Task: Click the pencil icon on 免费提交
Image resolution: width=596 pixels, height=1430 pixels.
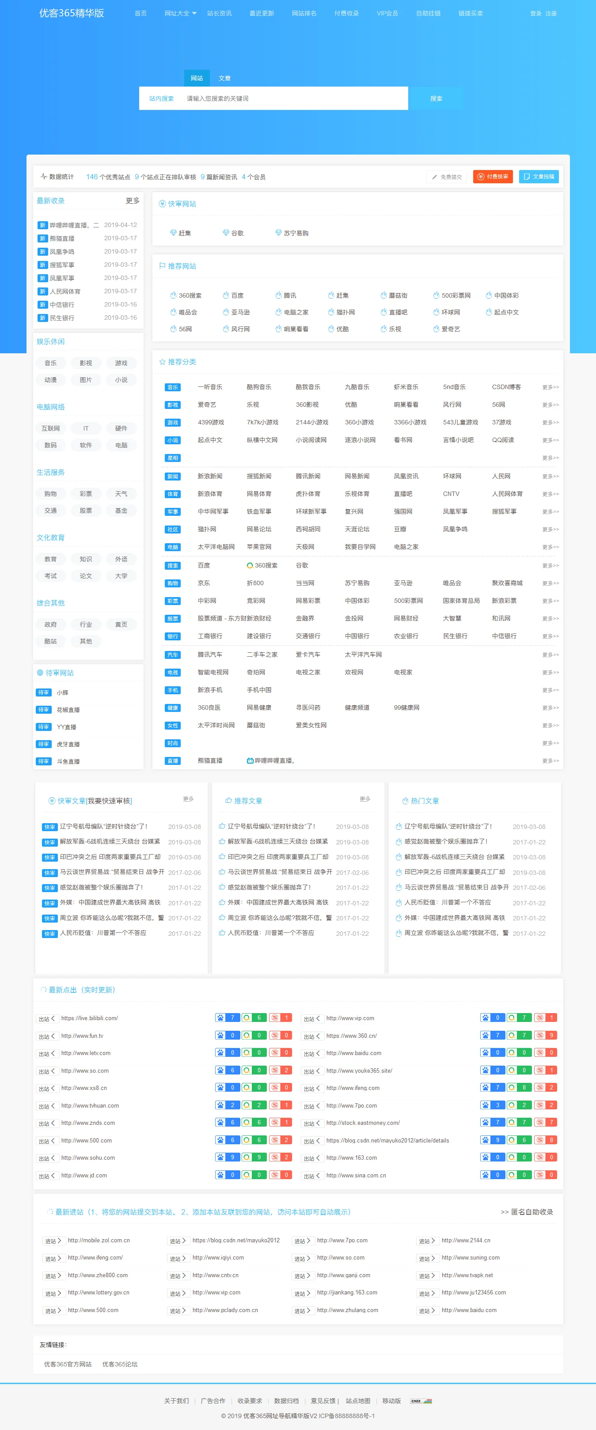Action: pos(434,177)
